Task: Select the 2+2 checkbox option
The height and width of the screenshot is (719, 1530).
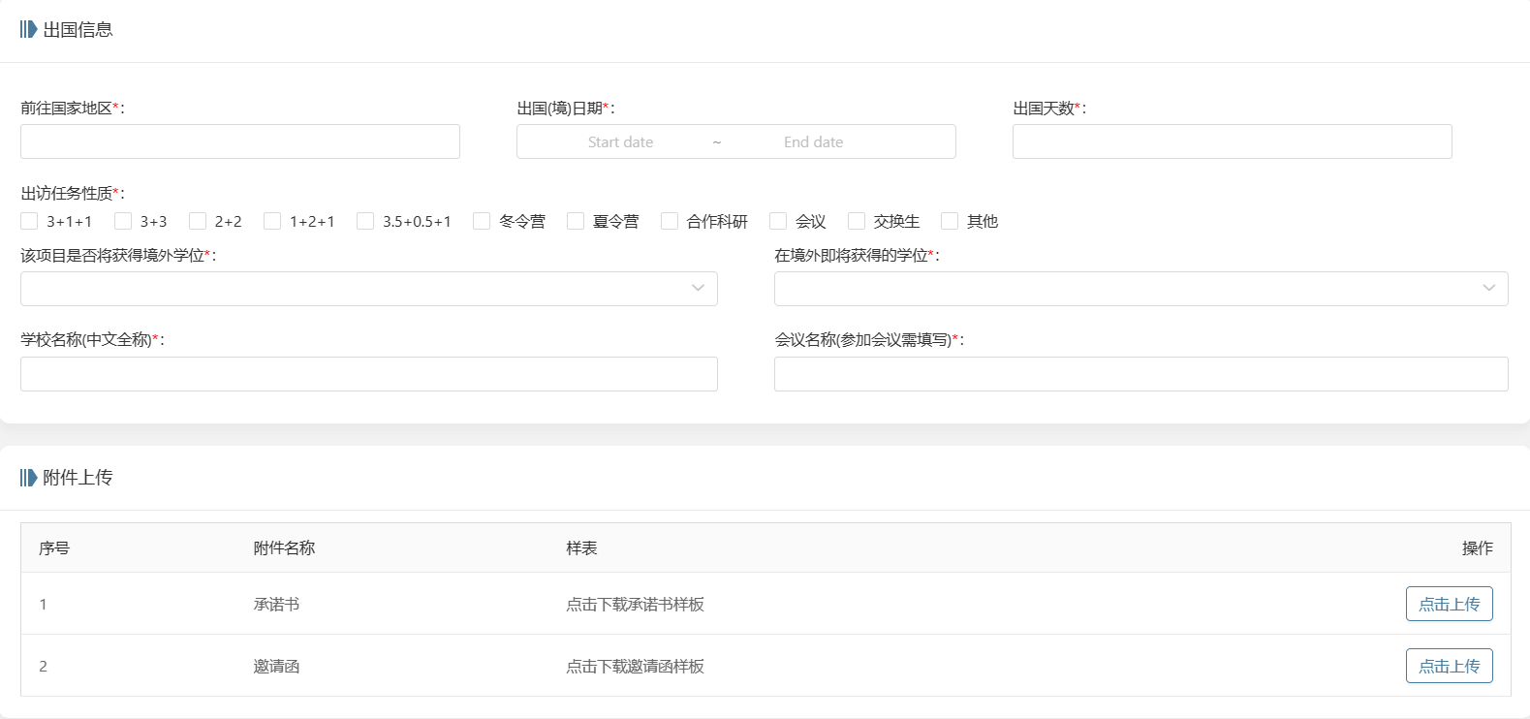Action: coord(198,221)
